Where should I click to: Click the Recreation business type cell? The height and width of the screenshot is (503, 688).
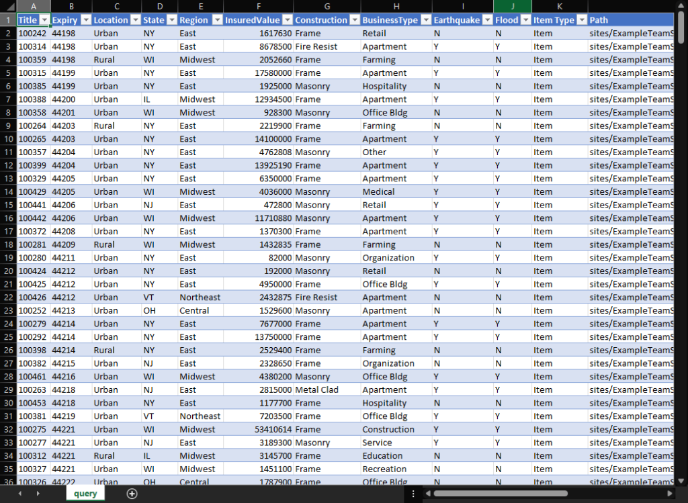pos(396,469)
